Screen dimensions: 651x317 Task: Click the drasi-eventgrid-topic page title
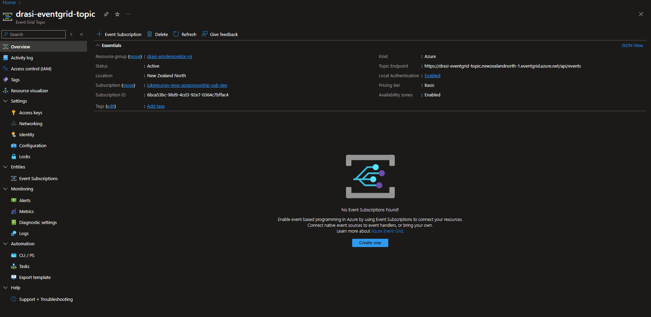tap(56, 14)
